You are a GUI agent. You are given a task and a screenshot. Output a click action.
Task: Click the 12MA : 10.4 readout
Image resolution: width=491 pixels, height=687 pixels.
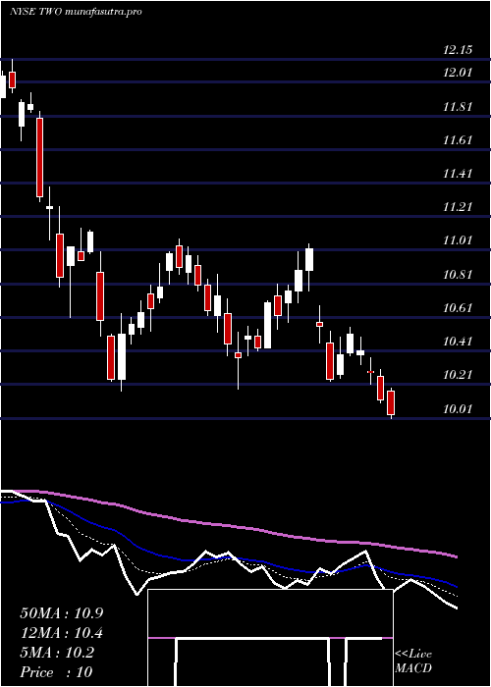(x=62, y=633)
